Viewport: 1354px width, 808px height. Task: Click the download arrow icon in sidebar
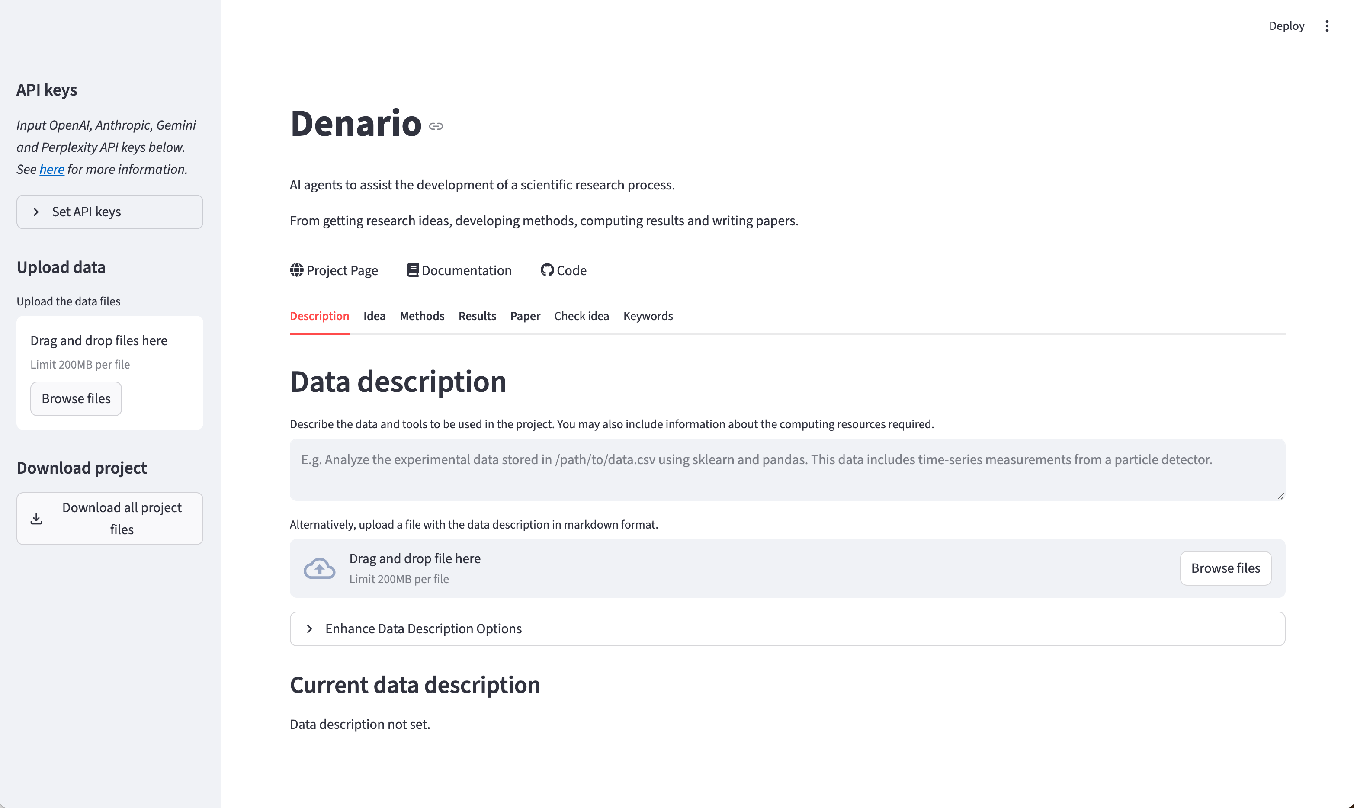click(36, 518)
